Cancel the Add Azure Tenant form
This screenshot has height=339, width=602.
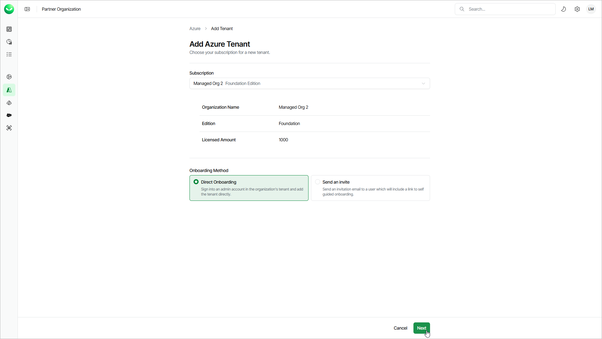coord(400,328)
